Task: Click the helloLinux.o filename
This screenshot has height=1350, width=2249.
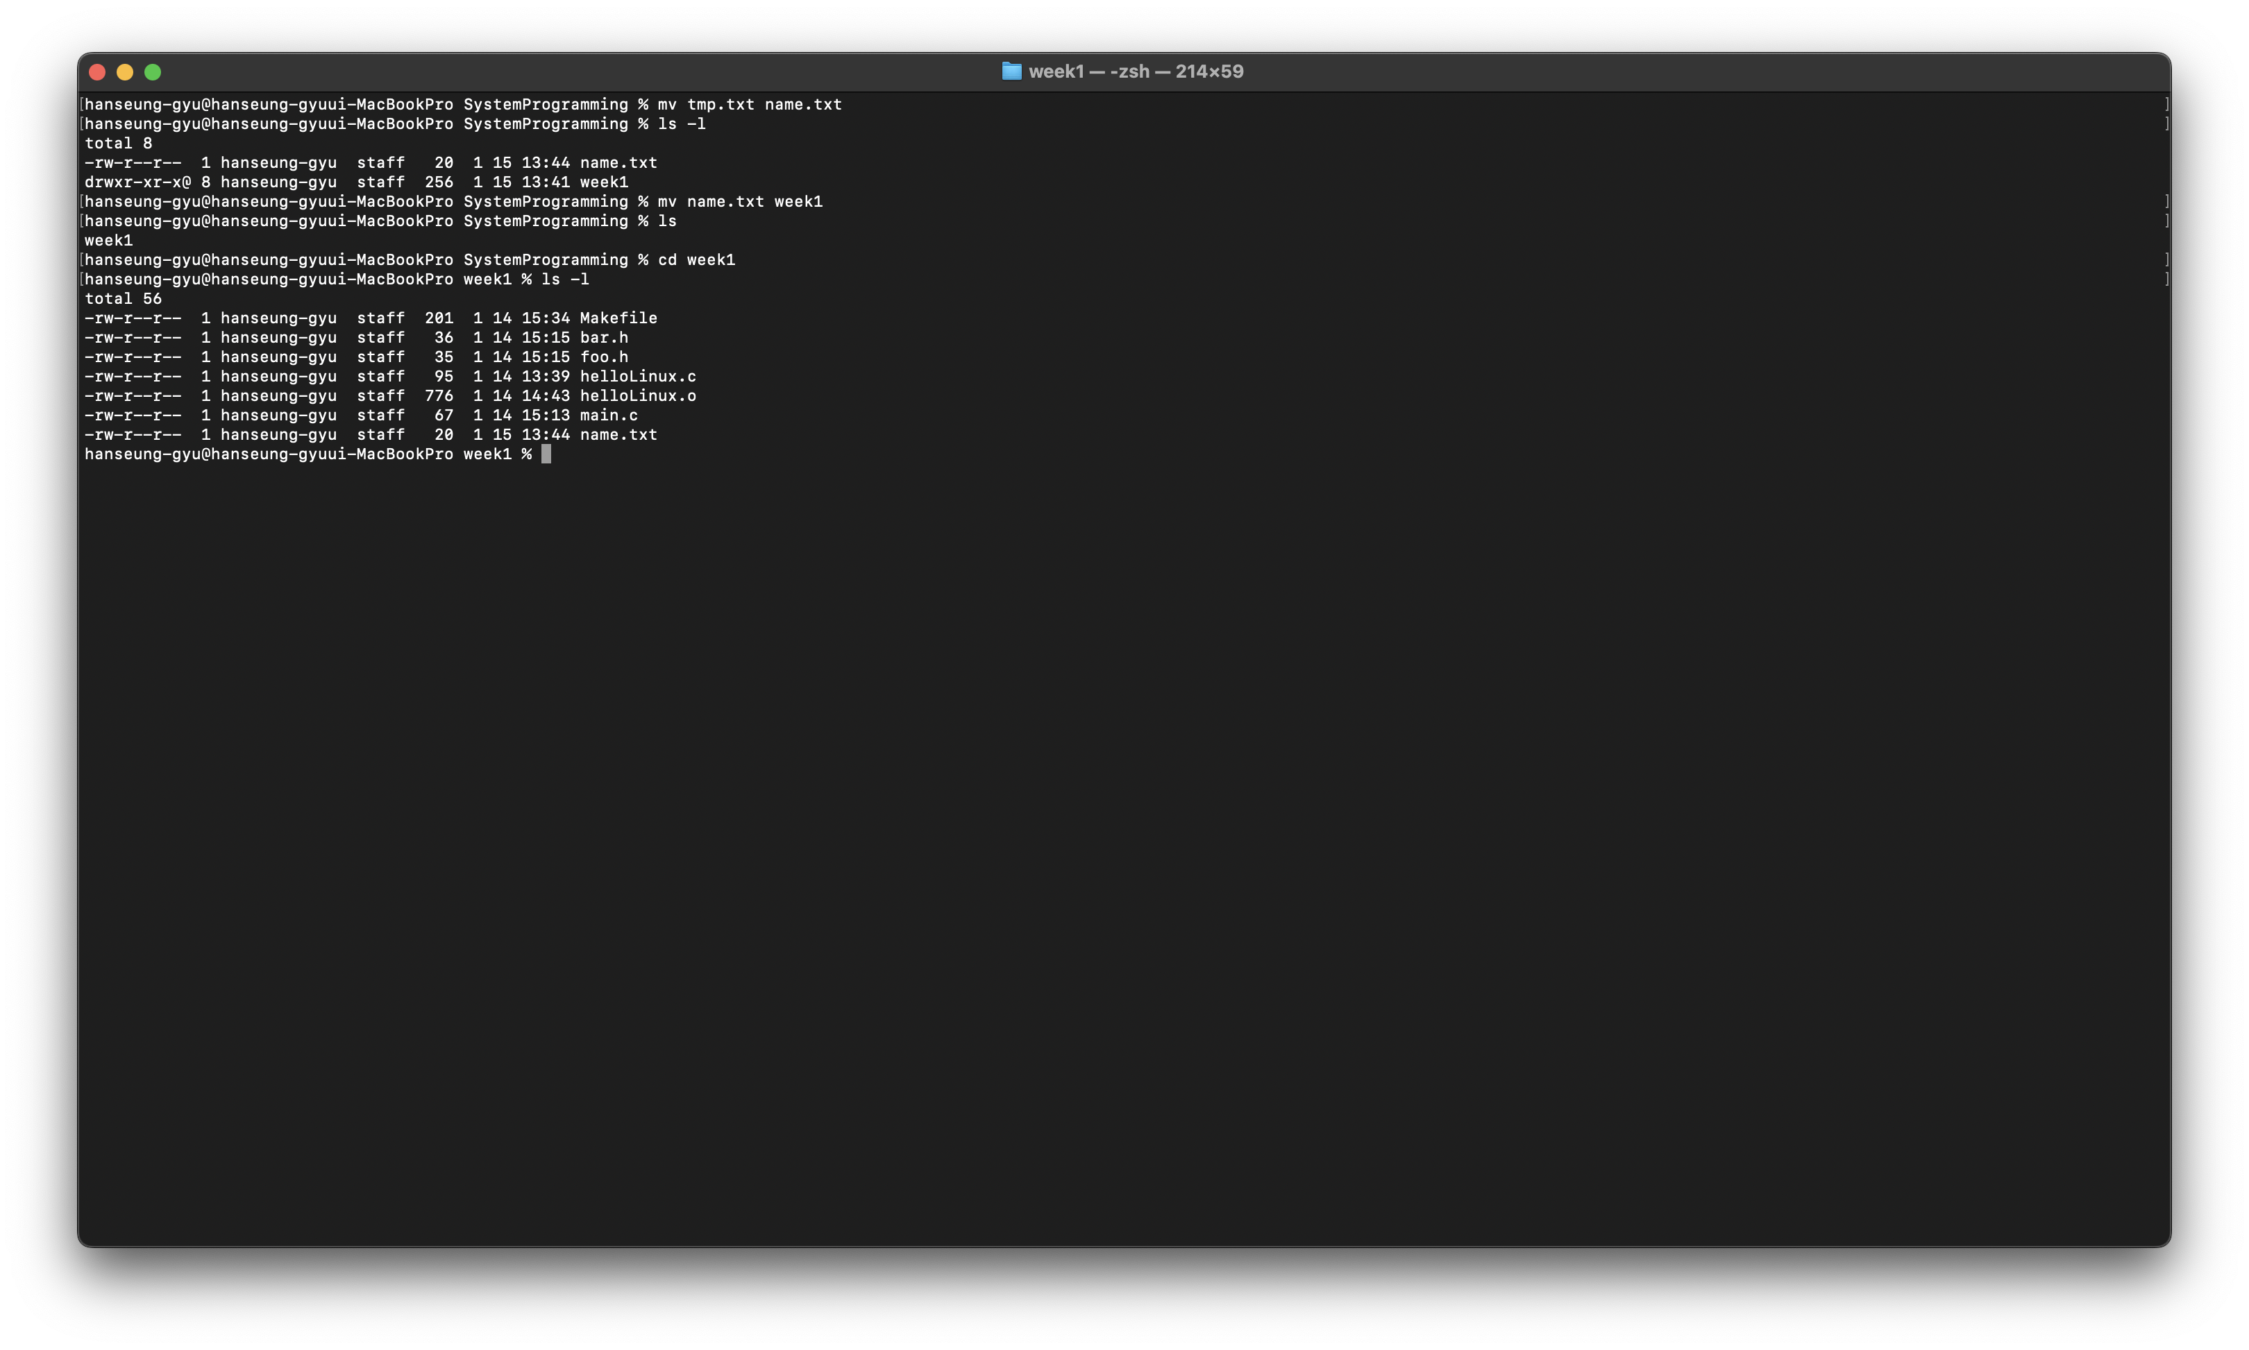Action: [x=637, y=395]
